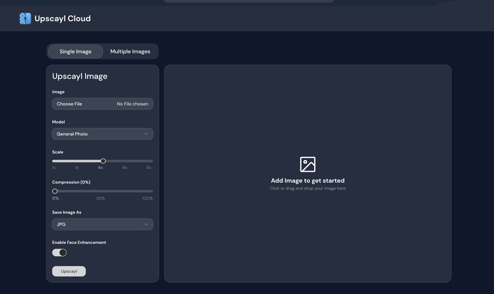Viewport: 494px width, 294px height.
Task: Toggle the Enable Face Enhancement switch
Action: pos(59,253)
